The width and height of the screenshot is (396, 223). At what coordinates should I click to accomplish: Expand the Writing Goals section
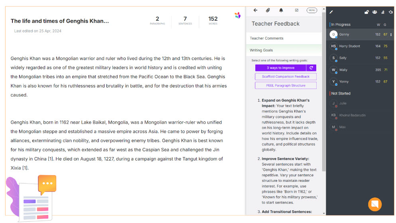(284, 50)
